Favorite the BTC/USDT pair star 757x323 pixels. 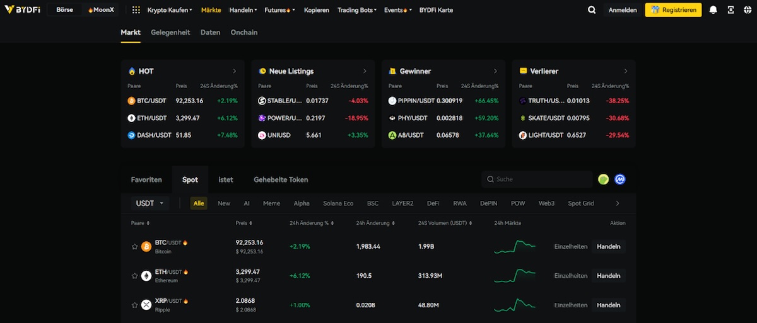coord(134,247)
